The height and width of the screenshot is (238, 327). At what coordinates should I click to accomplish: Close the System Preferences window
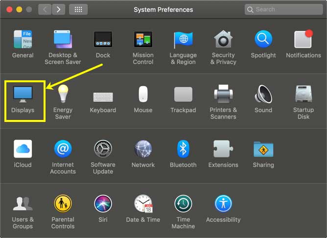(9, 10)
